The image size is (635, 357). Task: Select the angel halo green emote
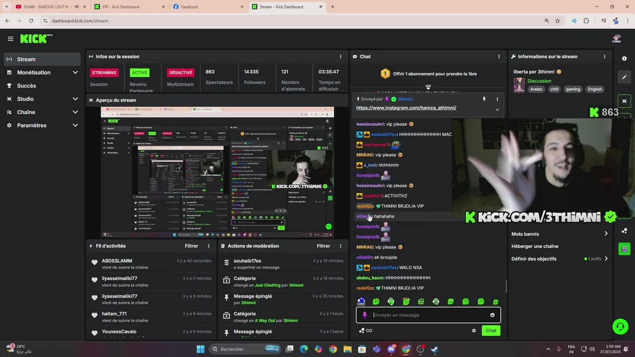(x=406, y=301)
